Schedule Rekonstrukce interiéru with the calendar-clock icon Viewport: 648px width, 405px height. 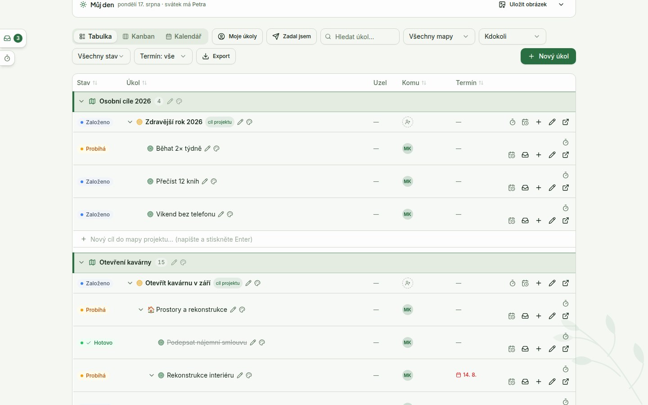click(512, 382)
